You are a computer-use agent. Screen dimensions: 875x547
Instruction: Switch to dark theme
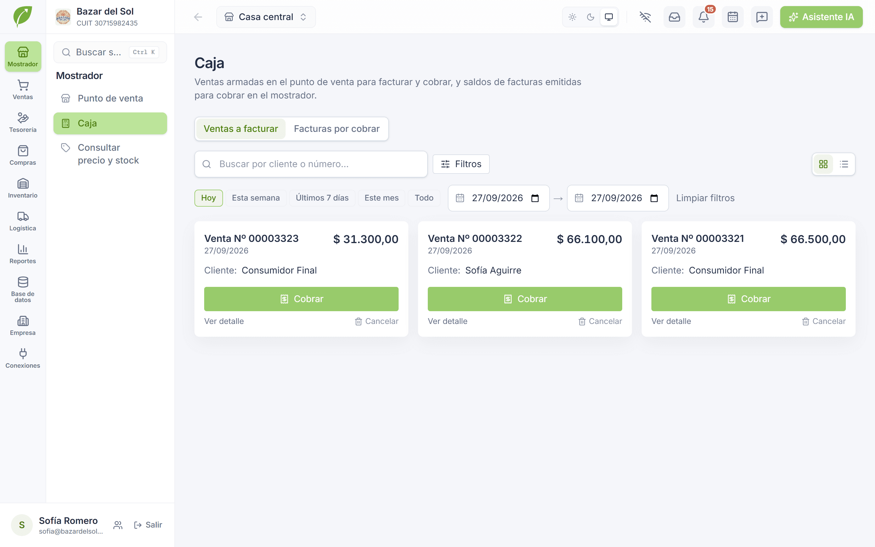point(590,17)
